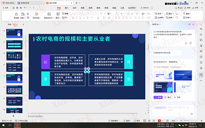Click thumbs-down on the AI response

tap(191, 43)
